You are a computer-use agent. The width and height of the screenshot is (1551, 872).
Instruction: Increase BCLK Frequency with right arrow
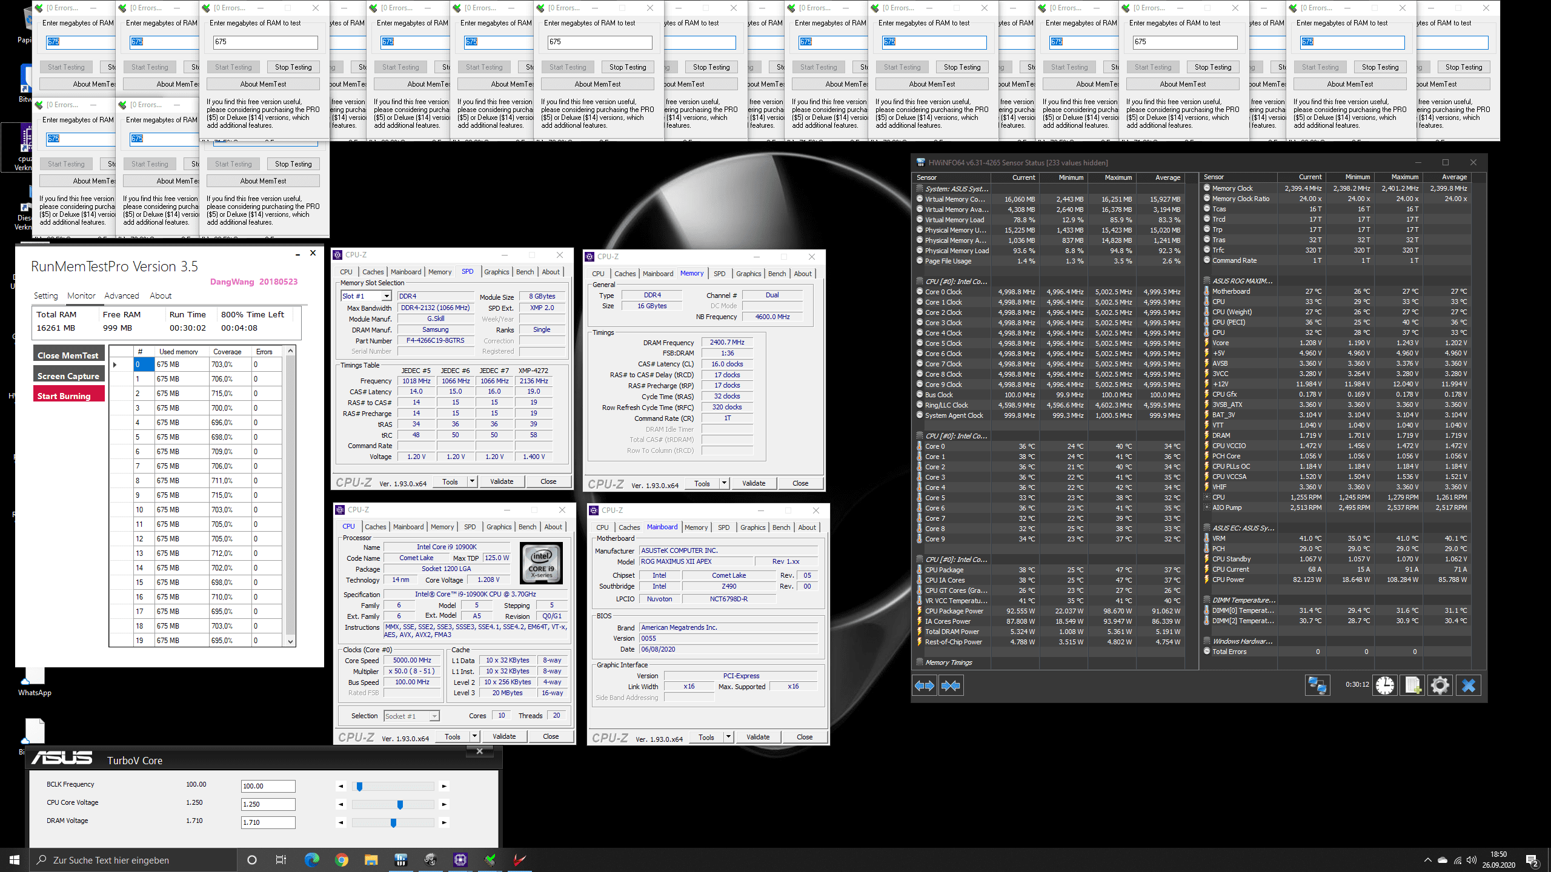pyautogui.click(x=444, y=786)
